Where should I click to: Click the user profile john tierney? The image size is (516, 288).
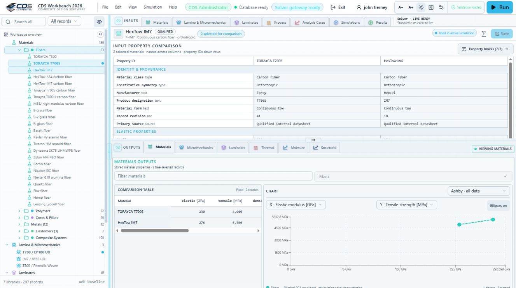tap(372, 7)
